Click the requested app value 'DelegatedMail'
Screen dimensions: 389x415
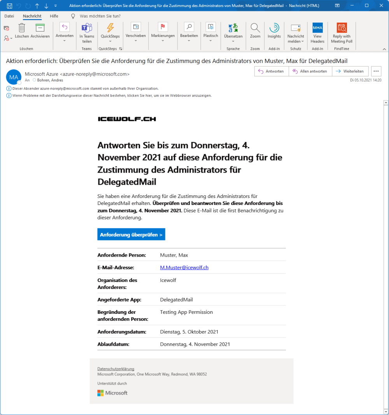(176, 299)
